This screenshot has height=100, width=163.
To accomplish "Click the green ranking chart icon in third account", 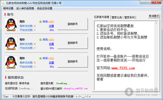I will point(40,58).
